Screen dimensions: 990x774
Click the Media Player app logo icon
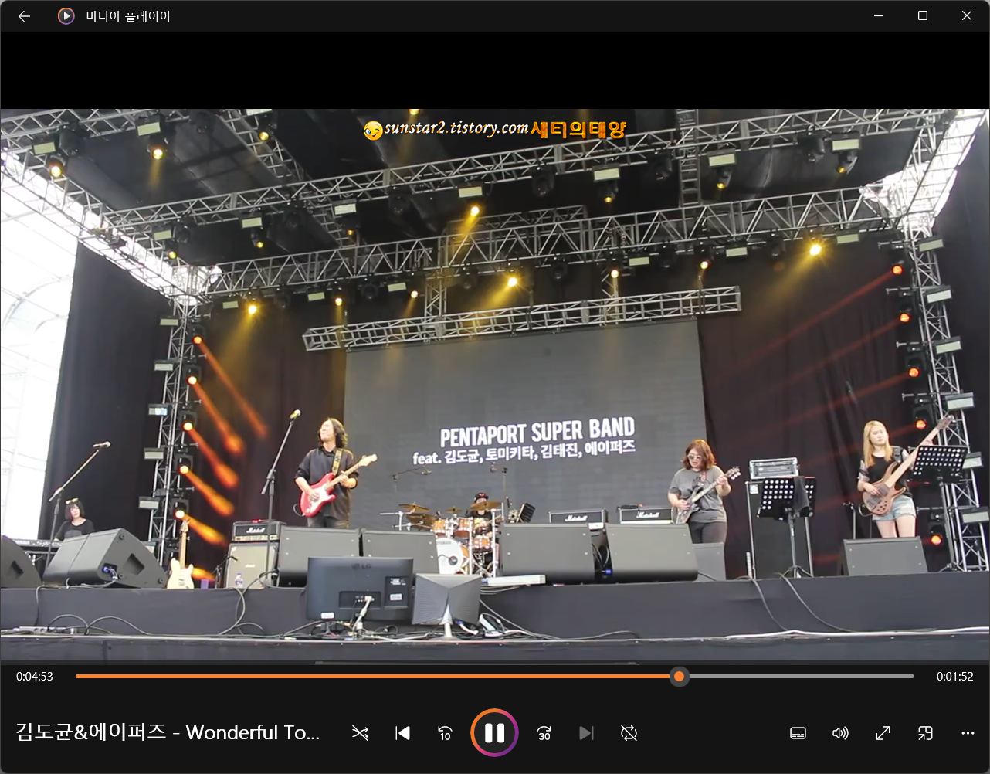pyautogui.click(x=66, y=16)
